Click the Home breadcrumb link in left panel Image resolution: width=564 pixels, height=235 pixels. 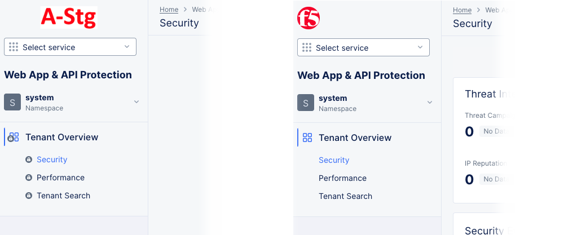[x=169, y=10]
